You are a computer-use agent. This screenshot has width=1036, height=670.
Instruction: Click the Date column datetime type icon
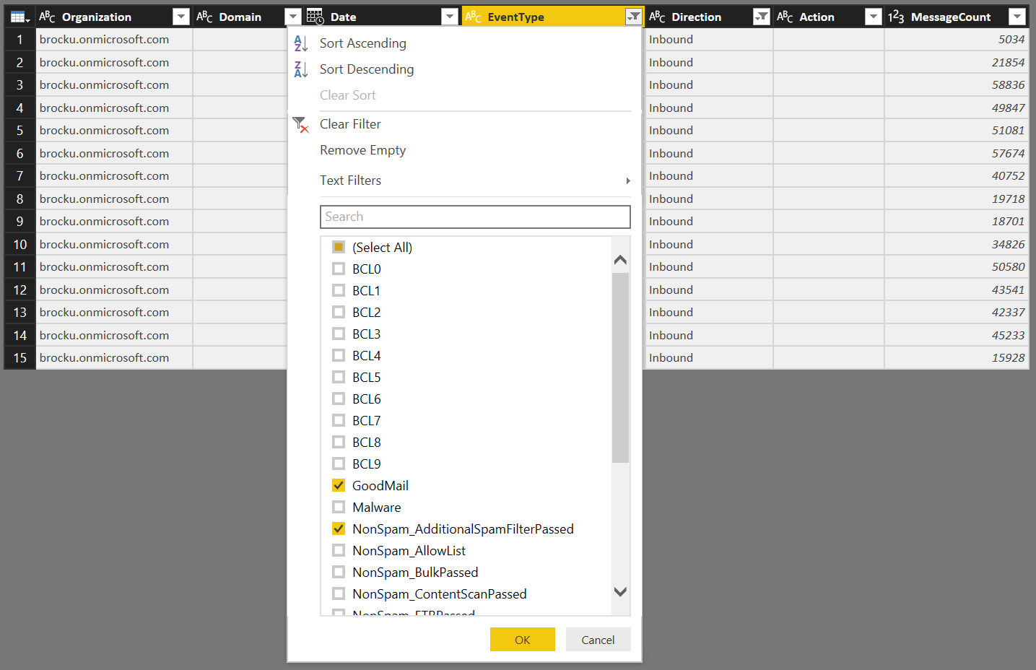[315, 17]
